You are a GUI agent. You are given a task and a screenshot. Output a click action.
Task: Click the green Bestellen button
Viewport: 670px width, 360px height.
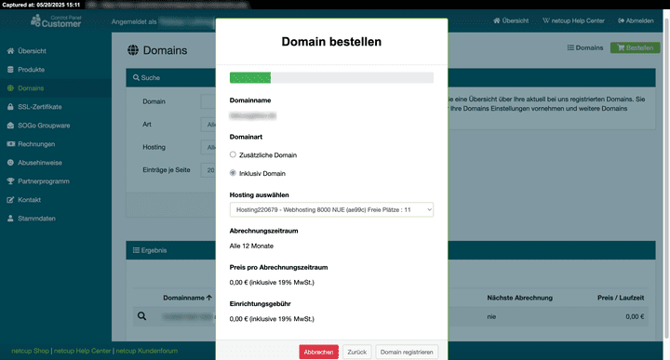636,47
